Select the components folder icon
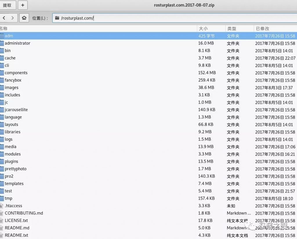 (x=2, y=73)
